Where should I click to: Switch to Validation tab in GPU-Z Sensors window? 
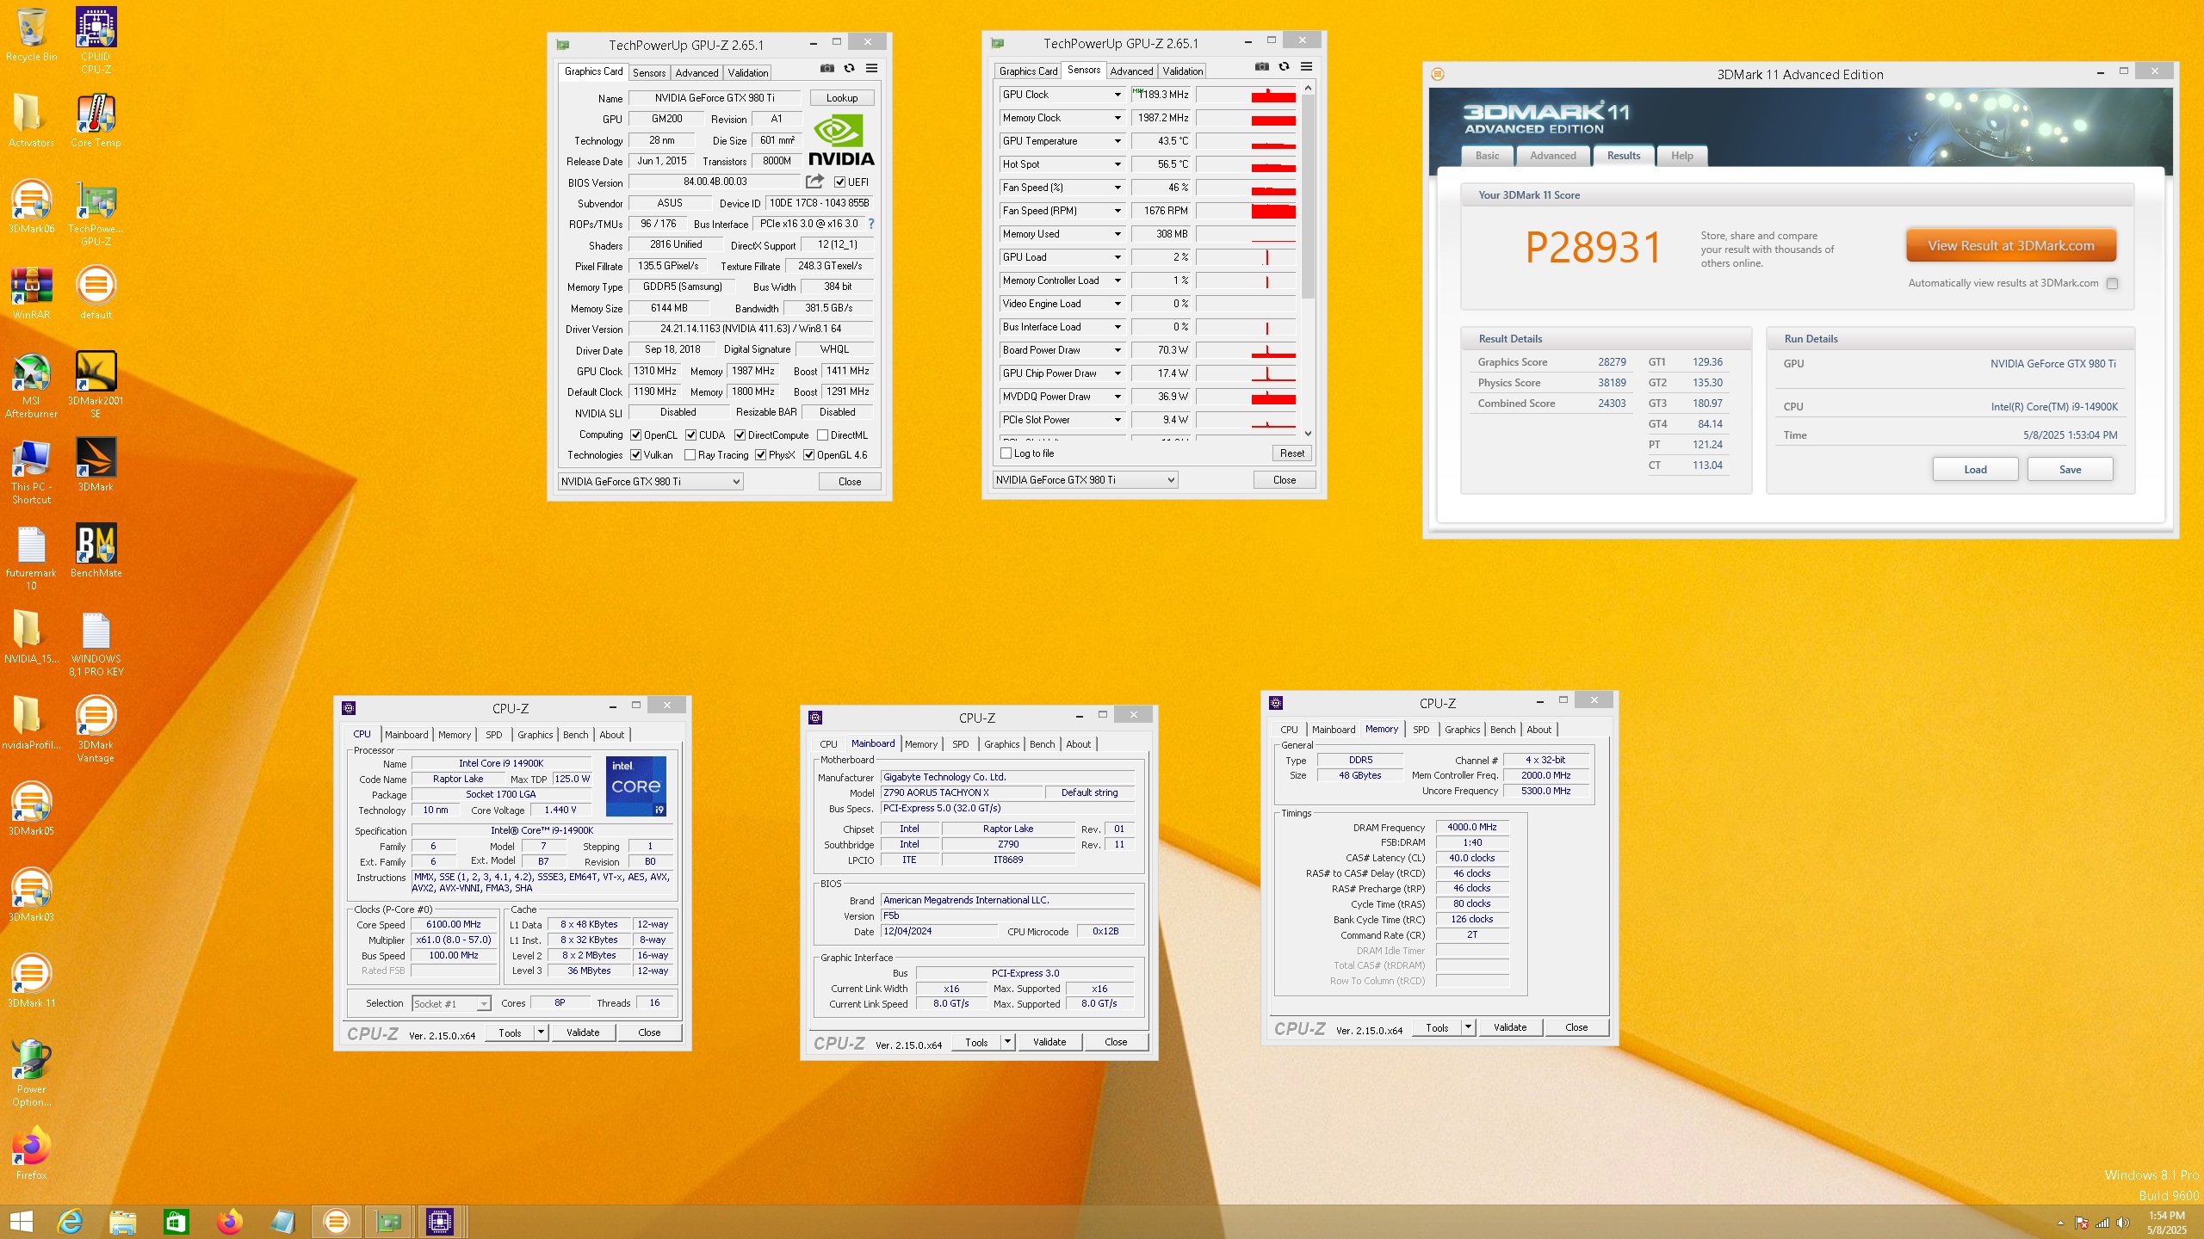(1182, 71)
